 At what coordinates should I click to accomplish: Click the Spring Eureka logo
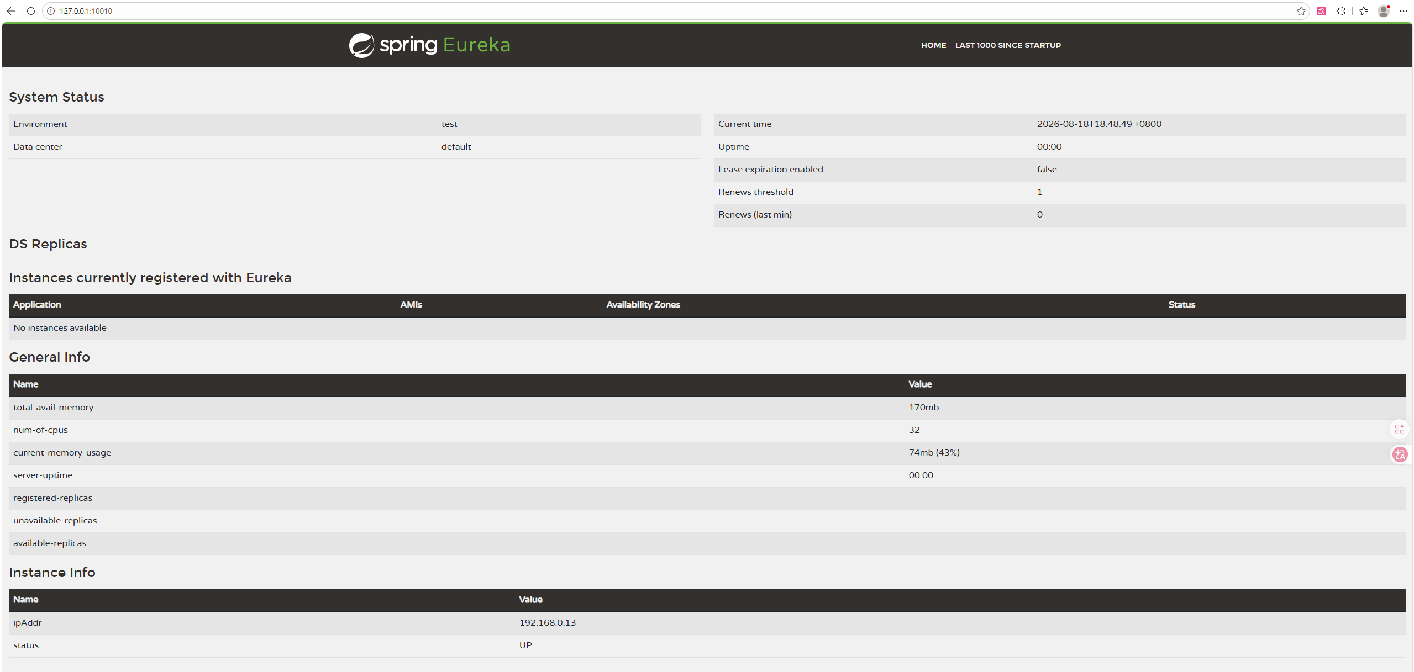pyautogui.click(x=429, y=45)
